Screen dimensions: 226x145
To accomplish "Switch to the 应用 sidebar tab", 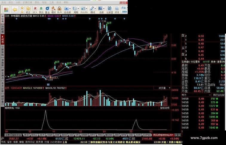I will (x=2, y=19).
